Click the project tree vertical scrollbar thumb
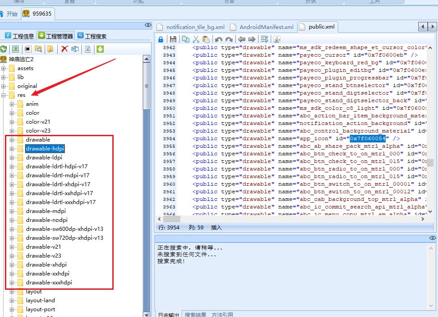438x317 pixels. [146, 86]
